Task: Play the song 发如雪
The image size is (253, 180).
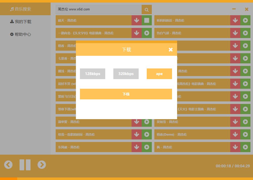Action: pyautogui.click(x=245, y=122)
